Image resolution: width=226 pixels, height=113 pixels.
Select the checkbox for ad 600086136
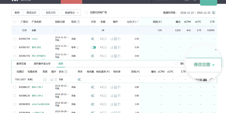point(15,96)
